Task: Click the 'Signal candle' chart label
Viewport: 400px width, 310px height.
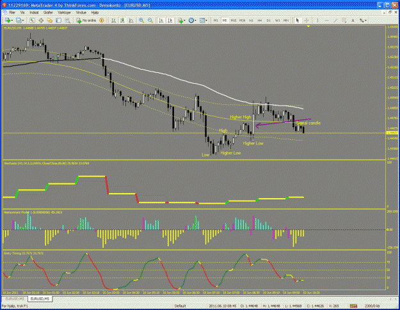Action: [308, 123]
